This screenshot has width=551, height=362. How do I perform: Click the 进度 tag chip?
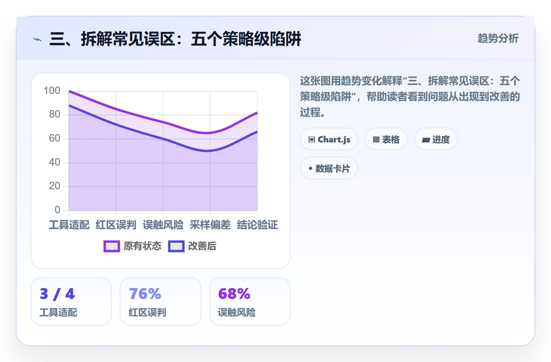pos(436,139)
